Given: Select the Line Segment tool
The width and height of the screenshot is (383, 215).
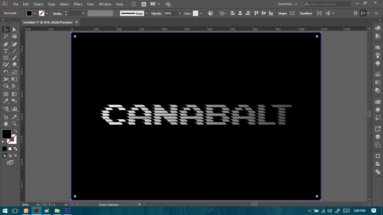Looking at the screenshot, I should (14, 51).
